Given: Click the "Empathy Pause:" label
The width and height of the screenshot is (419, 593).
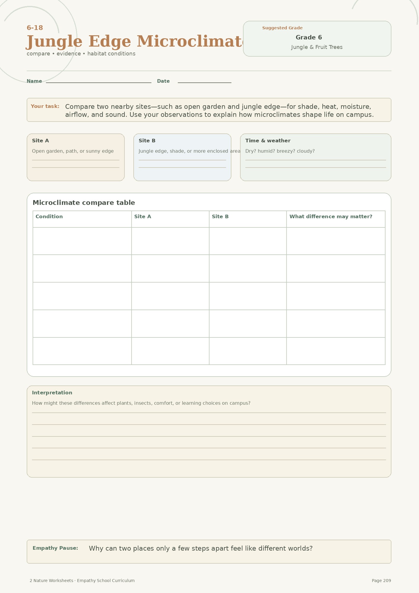Looking at the screenshot, I should pyautogui.click(x=55, y=548).
